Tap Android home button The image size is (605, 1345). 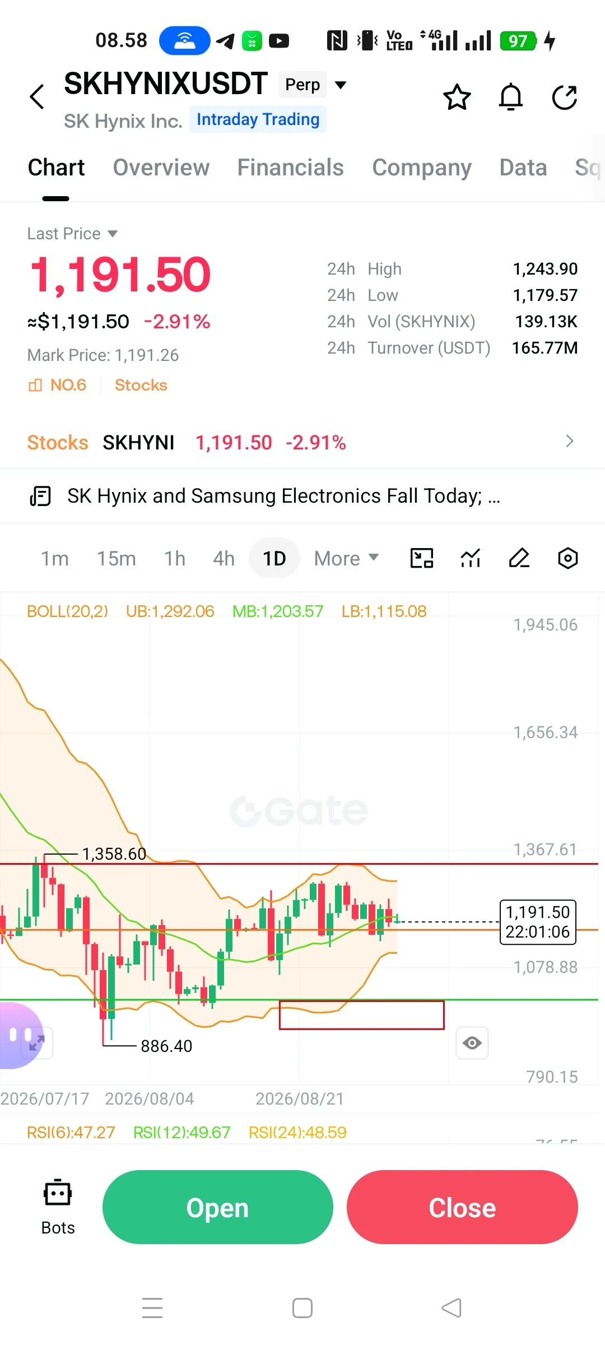302,1308
